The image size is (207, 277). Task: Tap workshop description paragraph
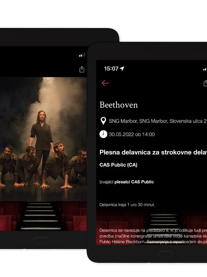(x=153, y=236)
